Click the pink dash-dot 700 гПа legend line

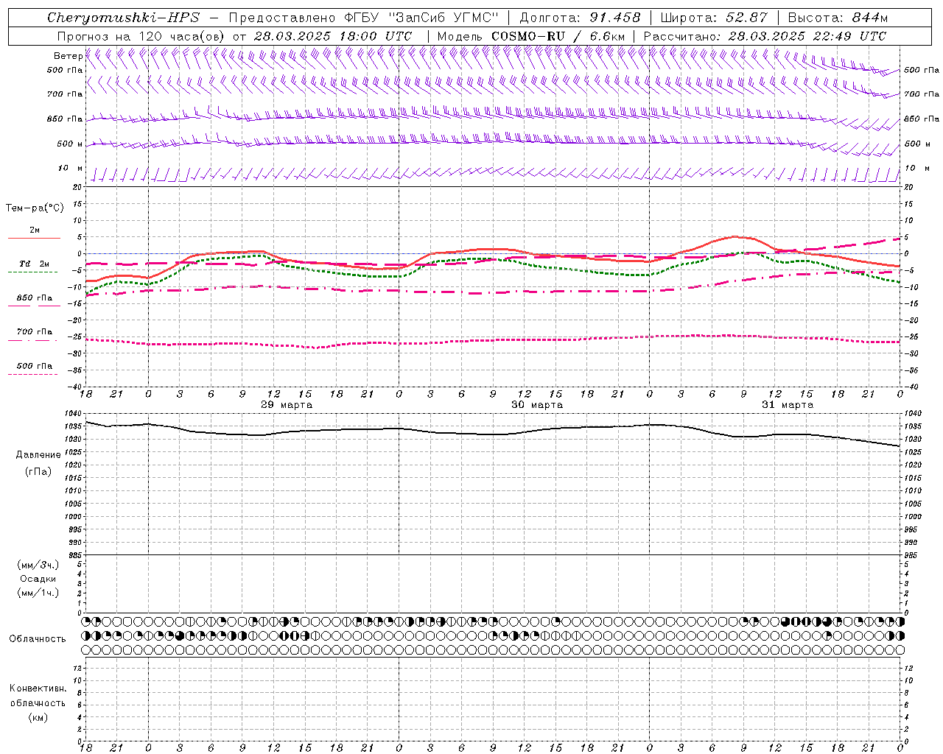click(x=32, y=340)
